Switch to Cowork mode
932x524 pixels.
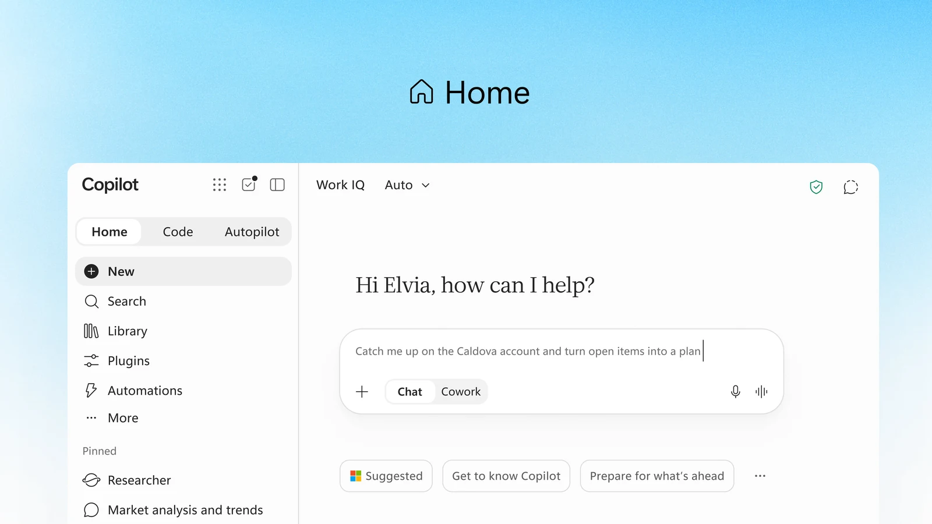461,392
